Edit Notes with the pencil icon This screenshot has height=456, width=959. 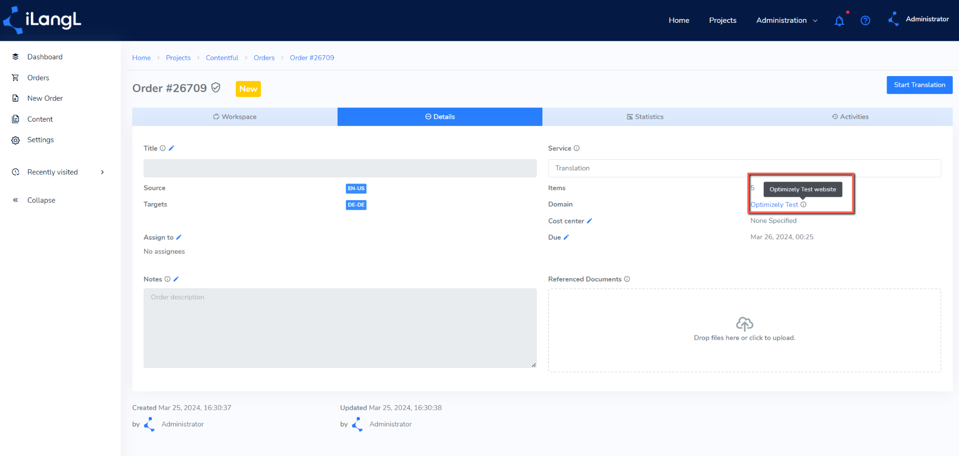tap(176, 279)
